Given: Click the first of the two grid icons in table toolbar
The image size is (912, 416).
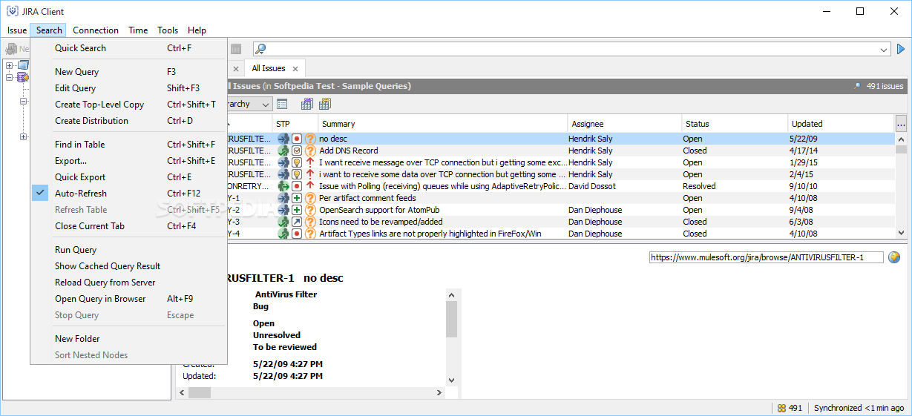Looking at the screenshot, I should coord(306,104).
